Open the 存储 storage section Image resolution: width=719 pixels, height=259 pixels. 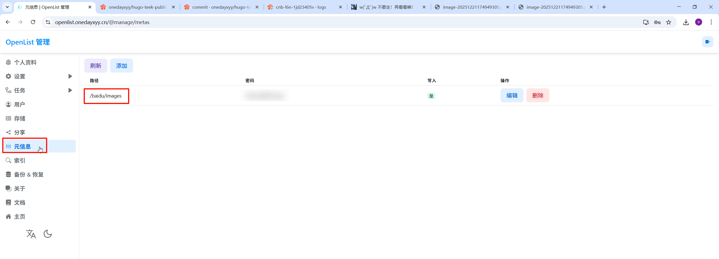coord(19,119)
